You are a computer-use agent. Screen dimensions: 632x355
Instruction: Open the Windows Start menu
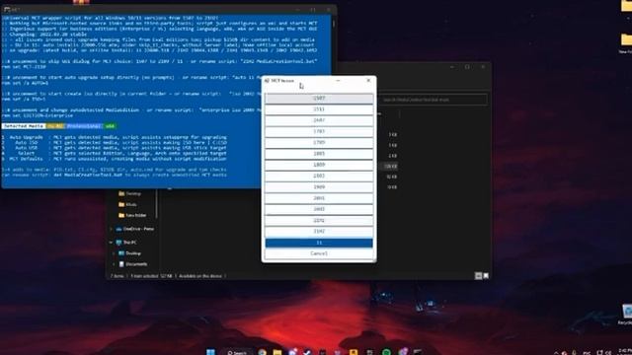(210, 352)
